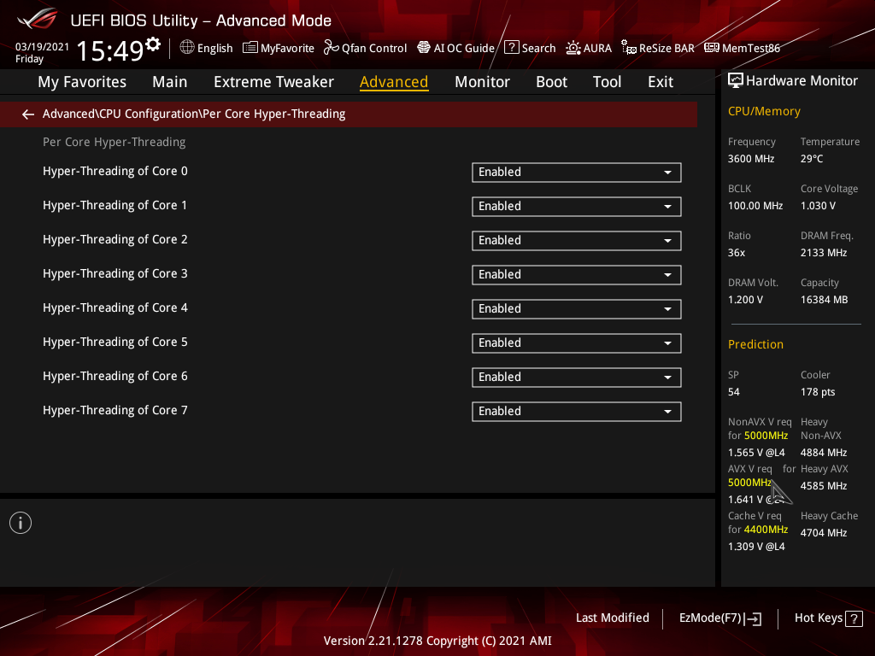The height and width of the screenshot is (656, 875).
Task: Click the 4704 MHz Heavy Cache value
Action: coord(824,533)
